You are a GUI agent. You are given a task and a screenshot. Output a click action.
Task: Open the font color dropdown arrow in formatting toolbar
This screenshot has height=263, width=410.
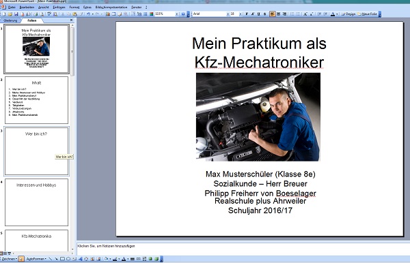pos(337,14)
